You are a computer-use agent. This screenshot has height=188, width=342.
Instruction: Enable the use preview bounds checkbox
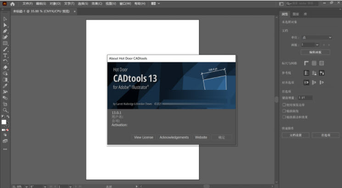pos(284,105)
